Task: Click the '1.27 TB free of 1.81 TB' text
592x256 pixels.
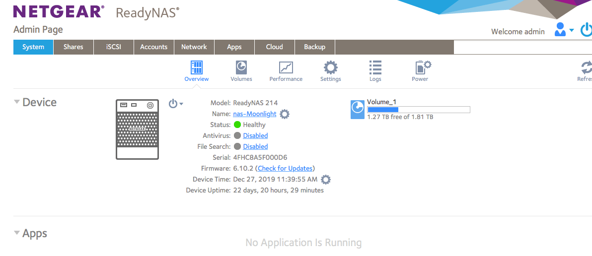Action: [400, 117]
